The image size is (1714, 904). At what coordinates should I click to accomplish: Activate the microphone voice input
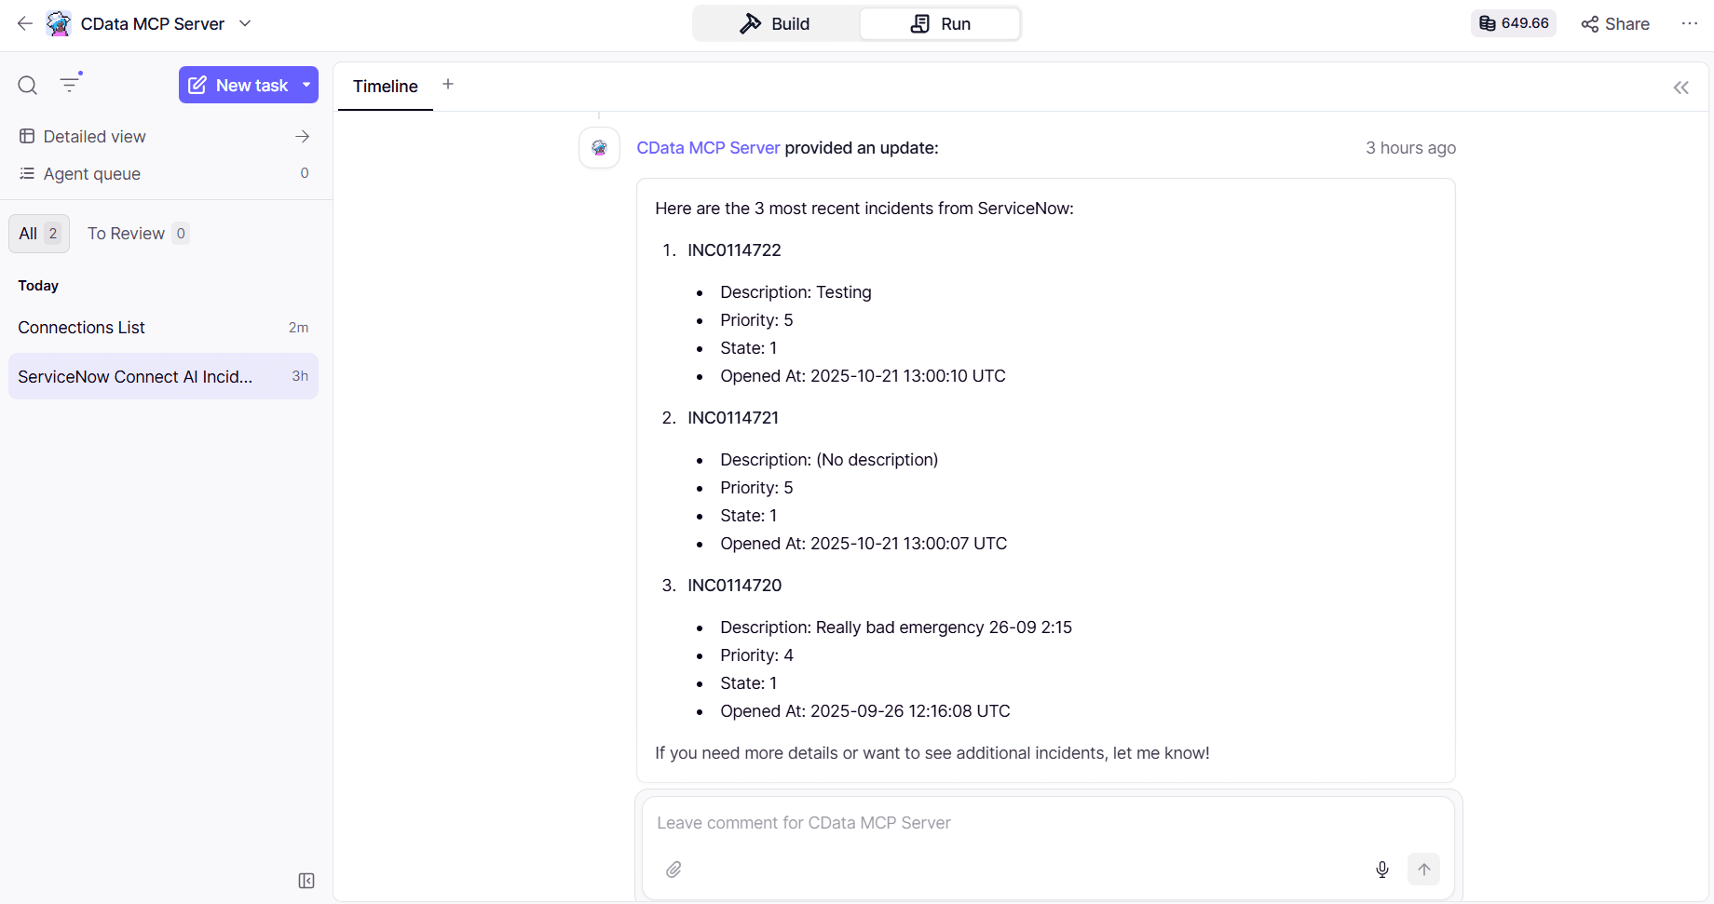click(1382, 870)
